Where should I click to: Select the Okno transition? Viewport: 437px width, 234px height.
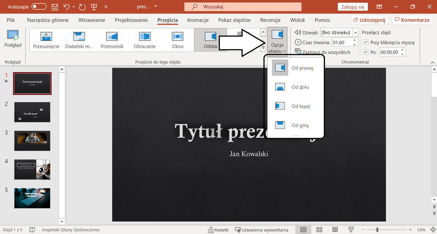[178, 40]
